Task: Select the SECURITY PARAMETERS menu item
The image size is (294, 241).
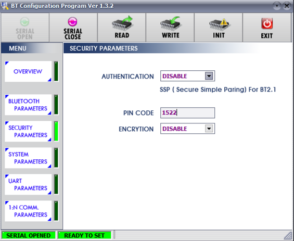Action: (28, 131)
